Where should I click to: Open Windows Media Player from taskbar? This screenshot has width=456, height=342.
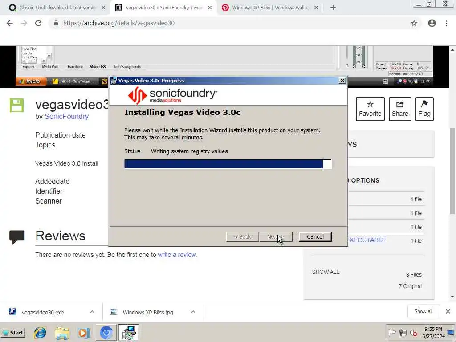84,333
